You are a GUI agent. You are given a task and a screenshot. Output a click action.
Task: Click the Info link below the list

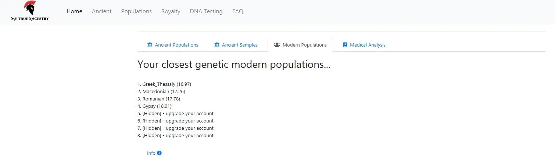[x=151, y=153]
